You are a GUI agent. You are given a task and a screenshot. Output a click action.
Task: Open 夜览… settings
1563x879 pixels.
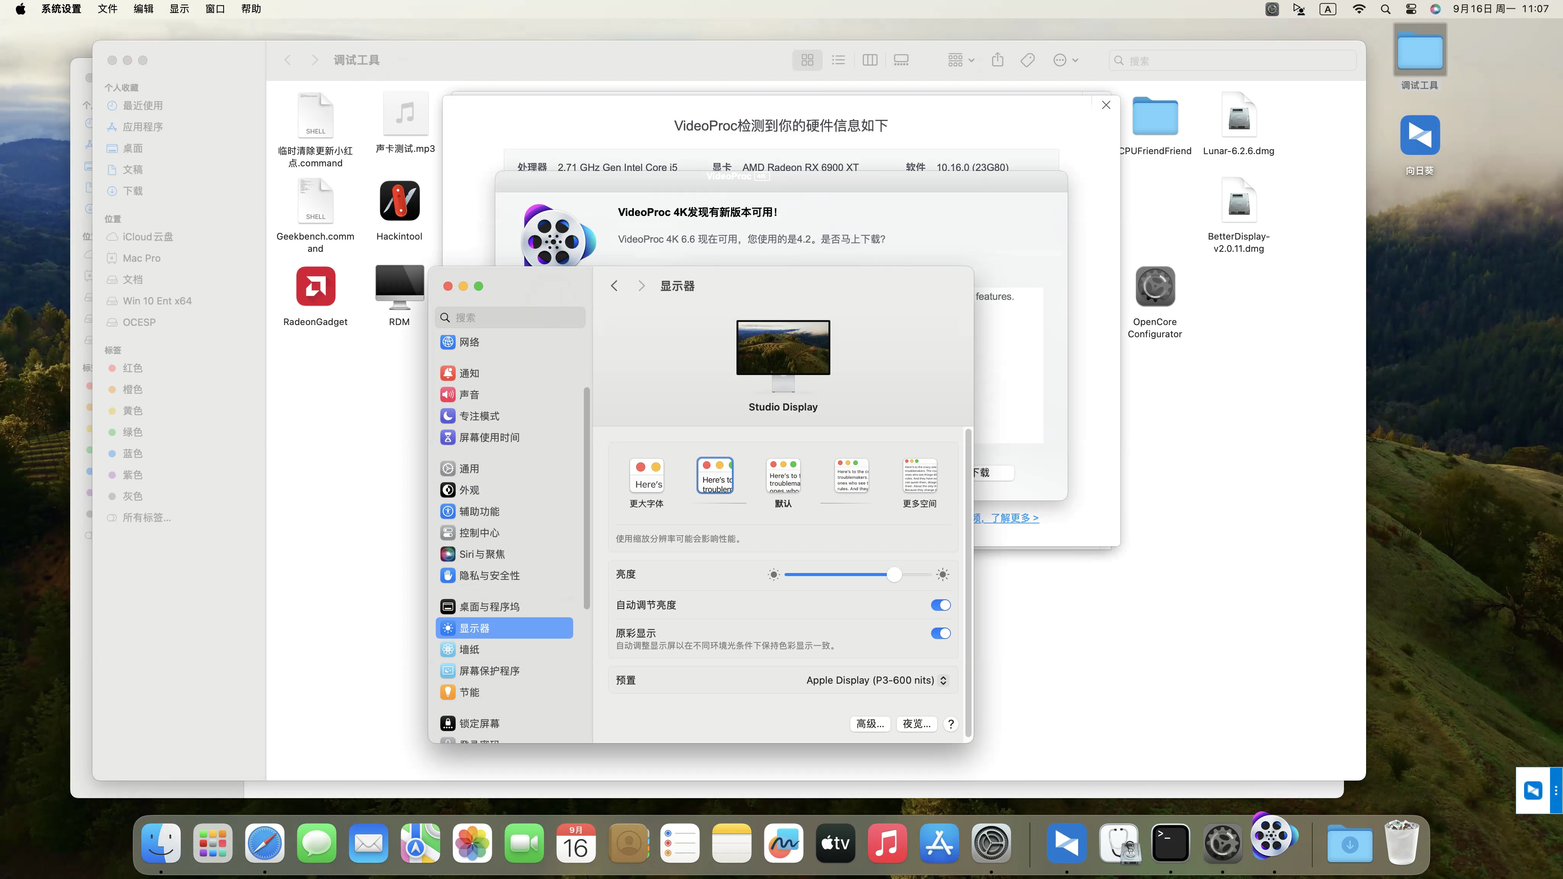(916, 723)
